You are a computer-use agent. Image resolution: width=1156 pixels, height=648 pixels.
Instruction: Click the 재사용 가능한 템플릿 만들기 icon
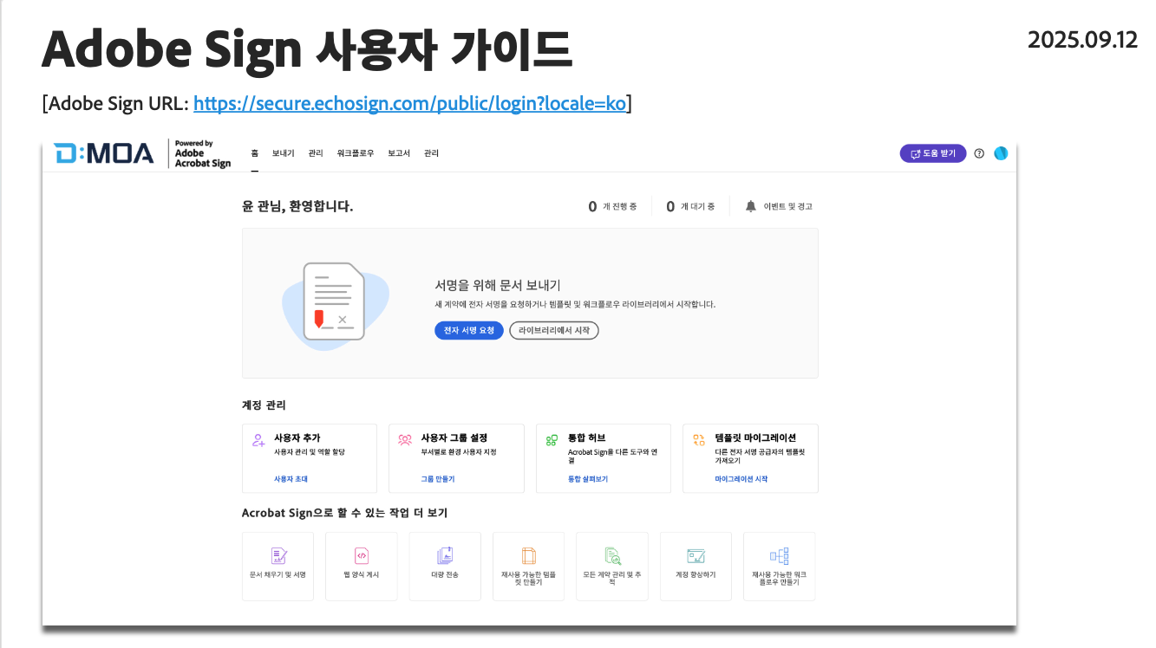[x=528, y=555]
